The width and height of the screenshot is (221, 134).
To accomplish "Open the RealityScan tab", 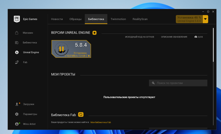I will [x=140, y=19].
